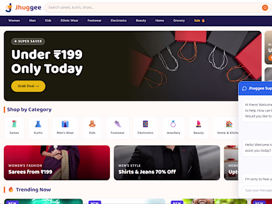
Task: Open Sarees from ₹199 banner
Action: tap(57, 163)
